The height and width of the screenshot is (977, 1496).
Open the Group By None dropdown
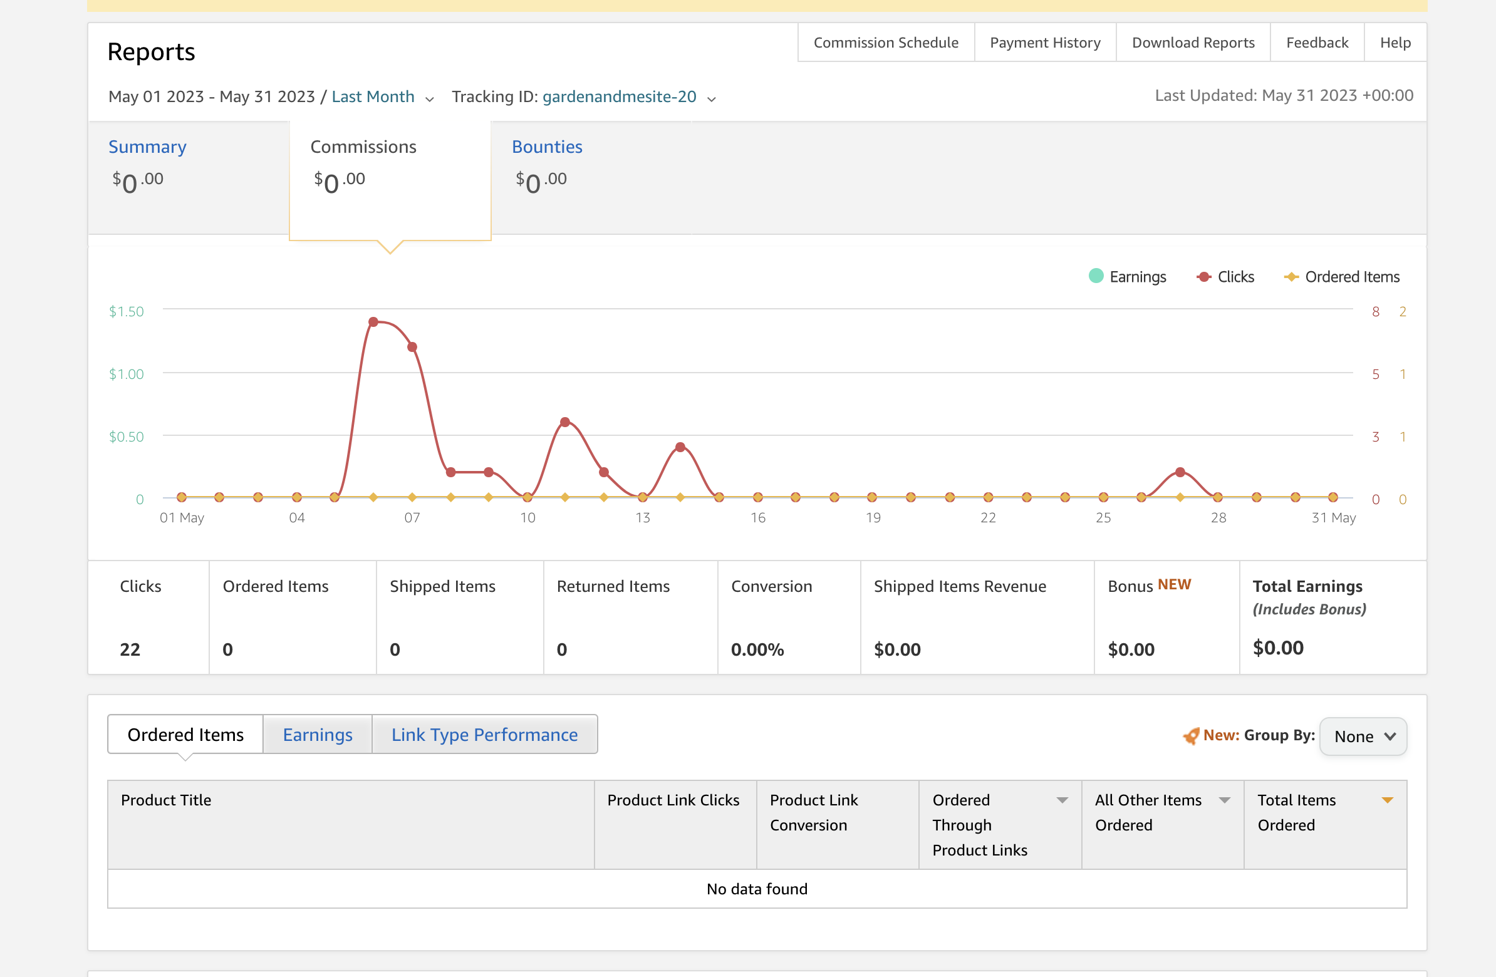[x=1363, y=737]
